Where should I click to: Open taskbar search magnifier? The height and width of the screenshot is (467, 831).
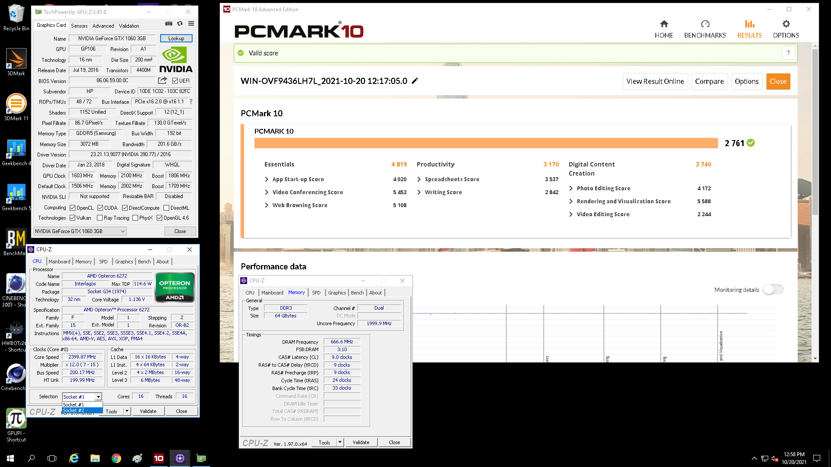pos(31,458)
